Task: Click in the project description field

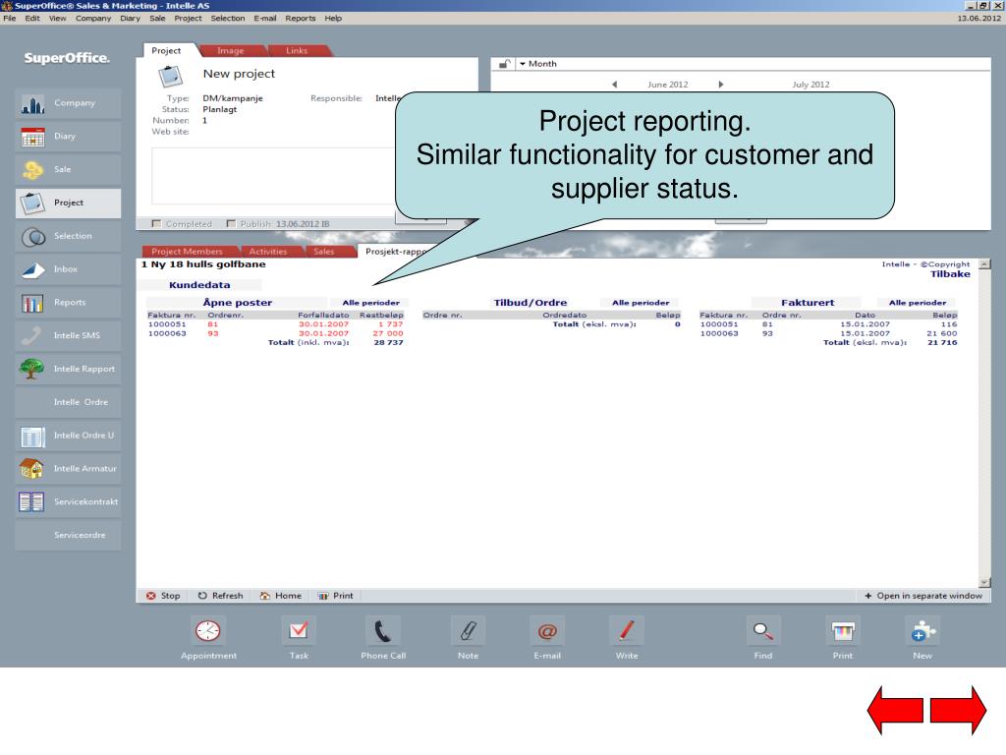Action: [273, 176]
